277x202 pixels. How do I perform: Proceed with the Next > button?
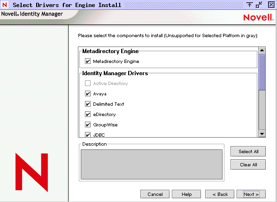point(251,194)
